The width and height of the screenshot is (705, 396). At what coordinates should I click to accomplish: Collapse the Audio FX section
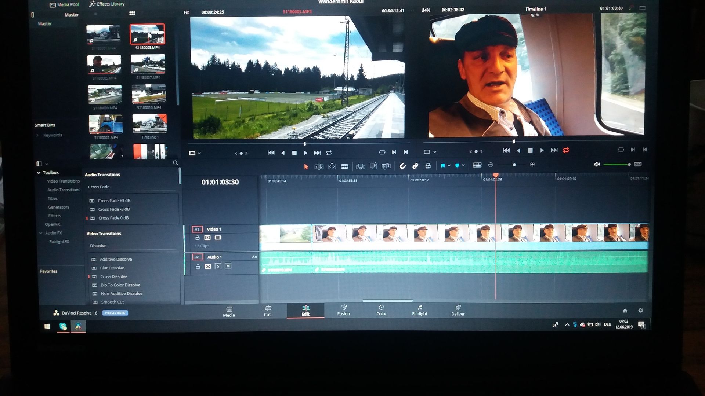coord(41,233)
